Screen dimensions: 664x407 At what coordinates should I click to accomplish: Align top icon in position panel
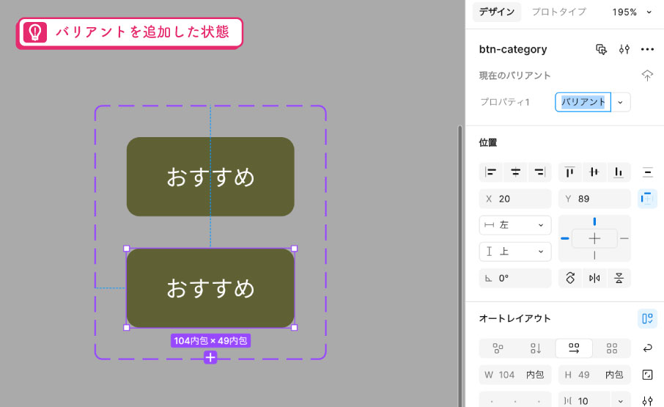570,172
